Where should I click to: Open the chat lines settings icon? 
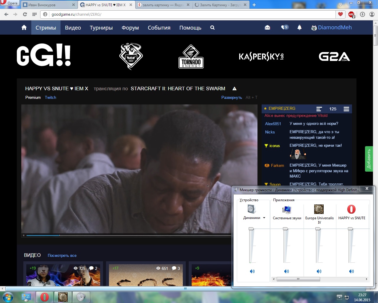point(319,109)
